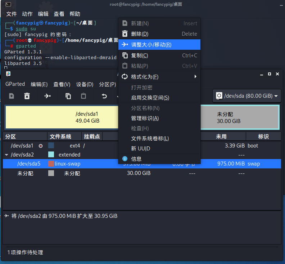Open the 编辑(E) menu in GParted
The width and height of the screenshot is (285, 264).
[x=39, y=84]
